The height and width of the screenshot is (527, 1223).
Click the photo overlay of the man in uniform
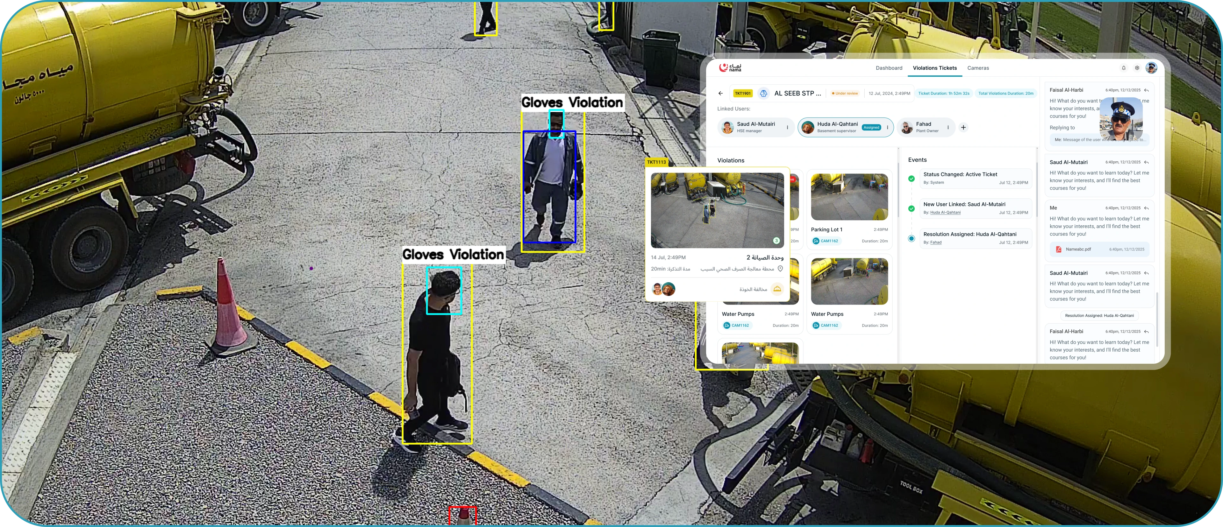click(x=1121, y=120)
